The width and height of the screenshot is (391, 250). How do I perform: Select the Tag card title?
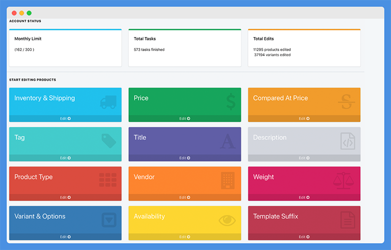pos(20,138)
